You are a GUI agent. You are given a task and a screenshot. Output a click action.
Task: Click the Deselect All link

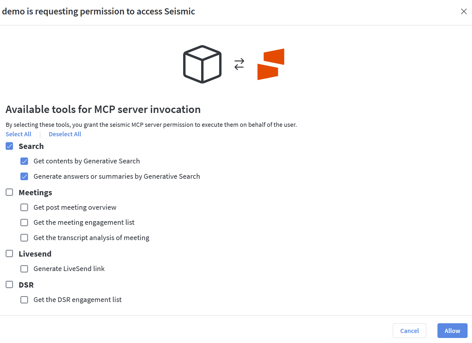pyautogui.click(x=65, y=134)
